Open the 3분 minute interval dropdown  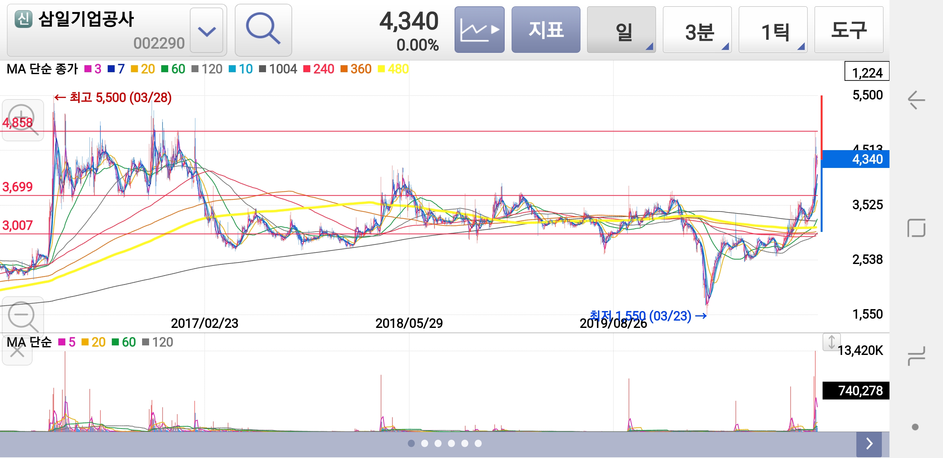(697, 30)
